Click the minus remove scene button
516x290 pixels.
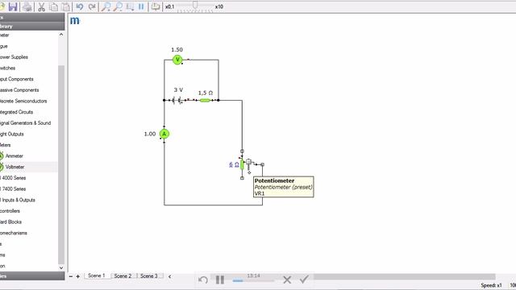(x=71, y=276)
